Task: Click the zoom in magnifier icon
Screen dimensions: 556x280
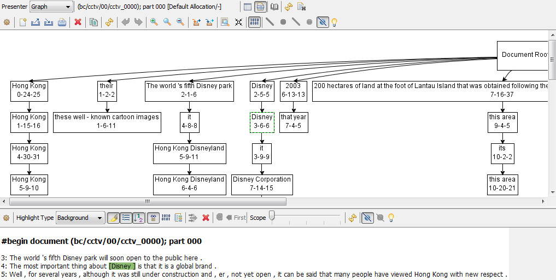Action: pos(154,22)
